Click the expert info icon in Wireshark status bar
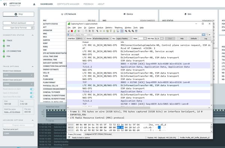 69,137
